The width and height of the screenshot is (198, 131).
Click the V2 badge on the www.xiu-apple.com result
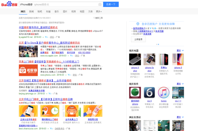tap(72, 55)
